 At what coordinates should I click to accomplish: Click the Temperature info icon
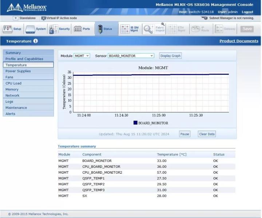click(35, 41)
